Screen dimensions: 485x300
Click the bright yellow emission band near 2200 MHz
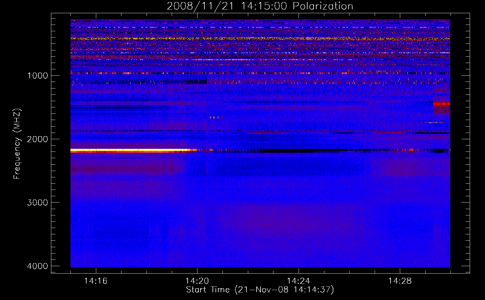pos(129,150)
